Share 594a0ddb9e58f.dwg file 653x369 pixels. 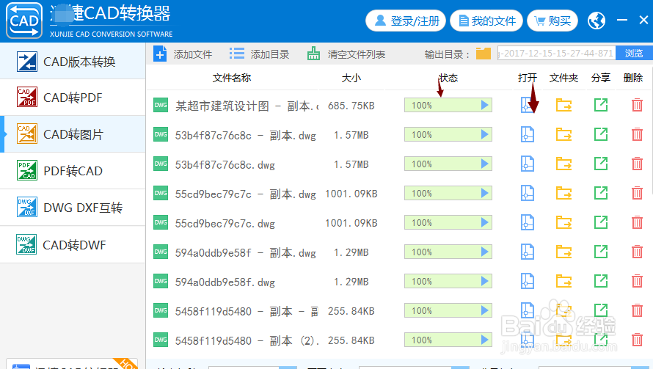600,281
